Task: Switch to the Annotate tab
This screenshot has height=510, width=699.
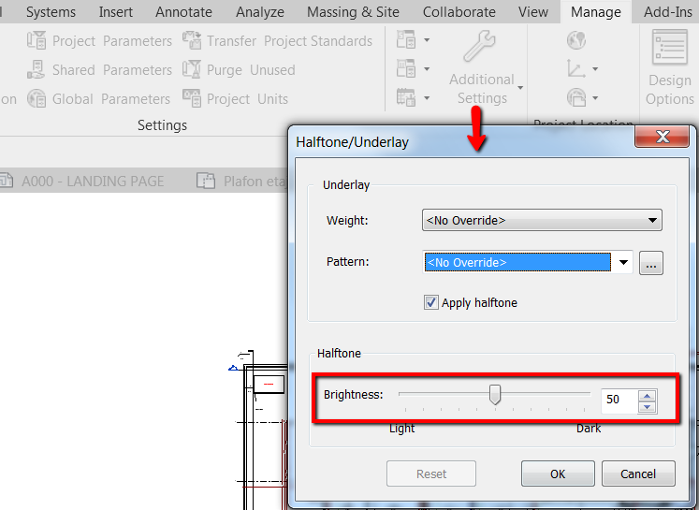Action: [183, 11]
